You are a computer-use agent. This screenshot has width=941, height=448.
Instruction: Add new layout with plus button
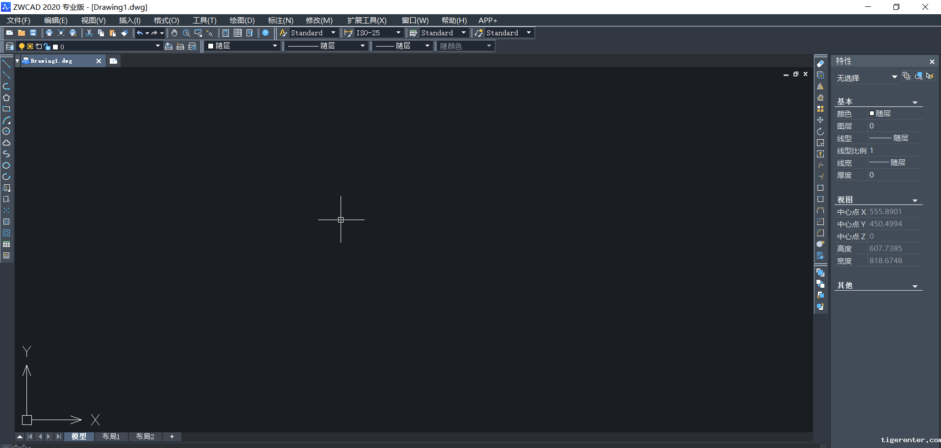172,436
